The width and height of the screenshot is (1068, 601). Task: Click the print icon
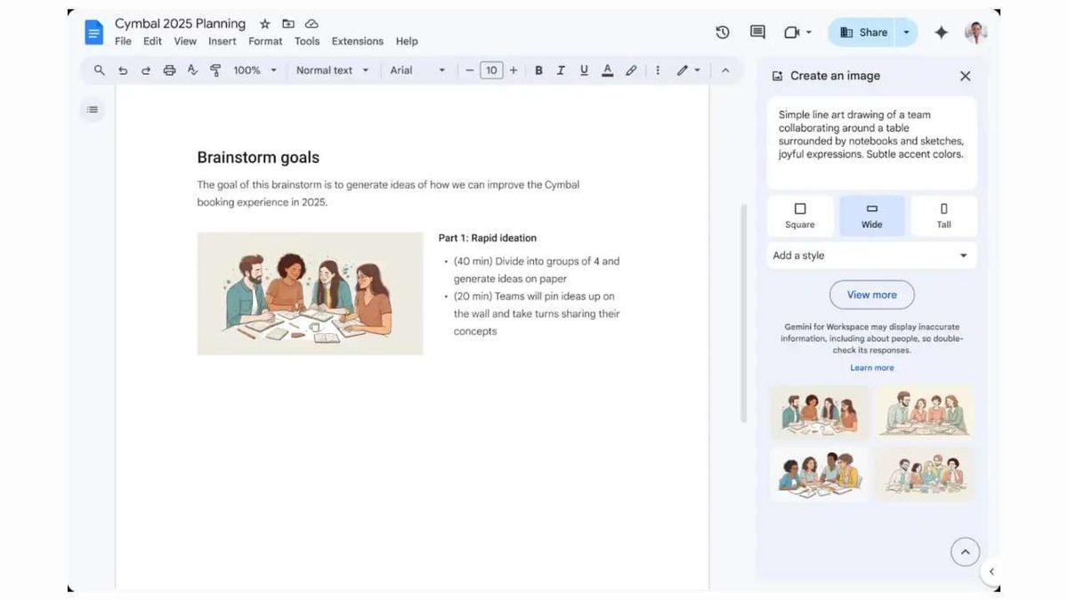click(169, 69)
